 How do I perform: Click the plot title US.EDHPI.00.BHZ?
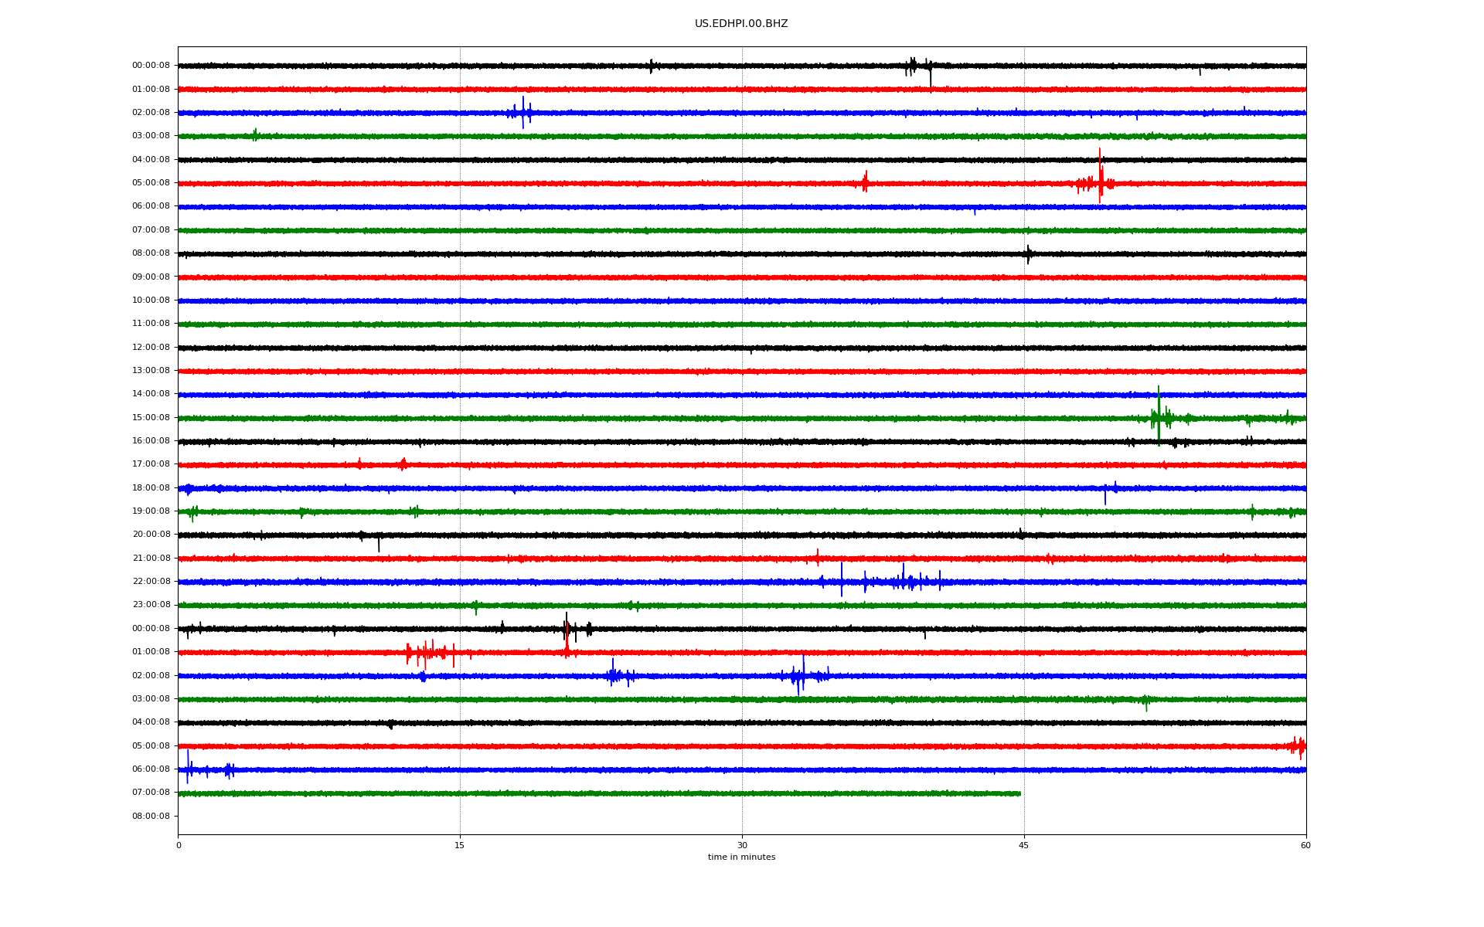point(740,24)
